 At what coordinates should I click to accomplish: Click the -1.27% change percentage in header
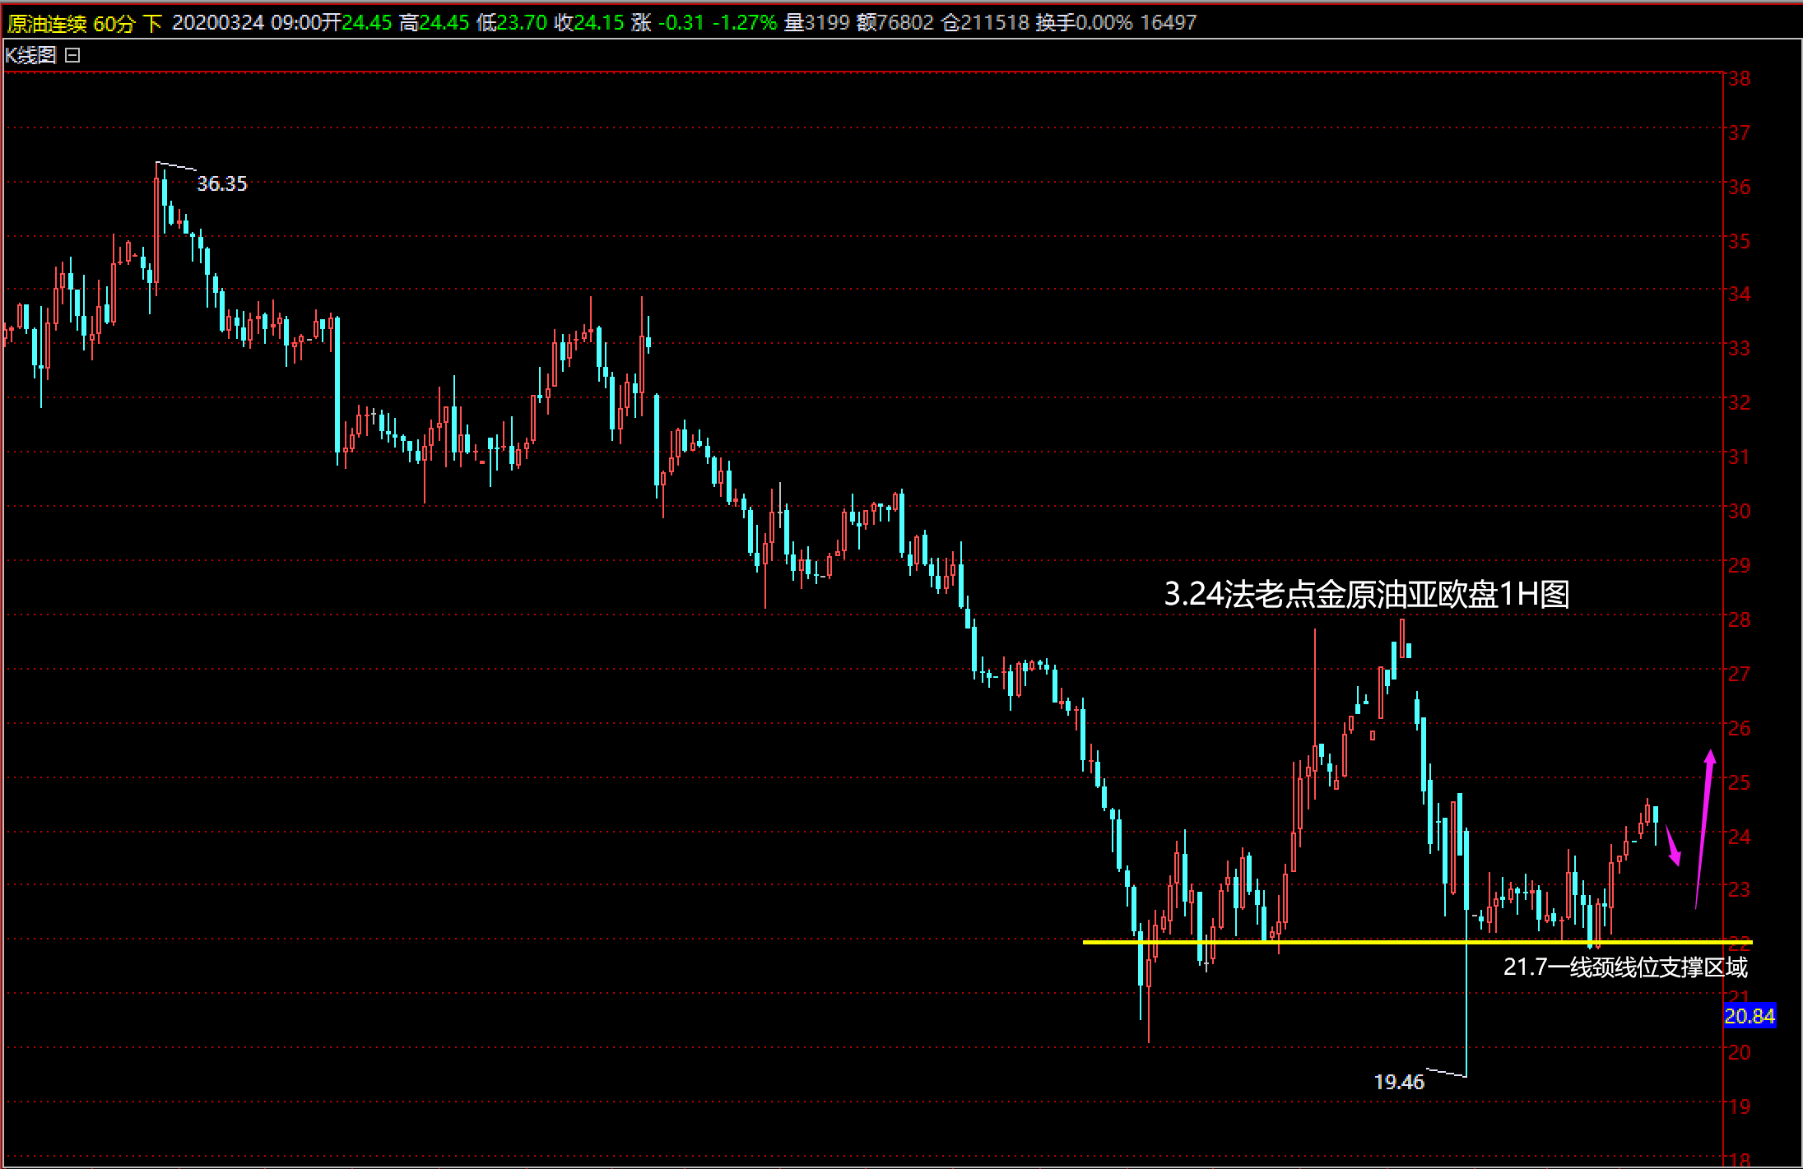[744, 22]
